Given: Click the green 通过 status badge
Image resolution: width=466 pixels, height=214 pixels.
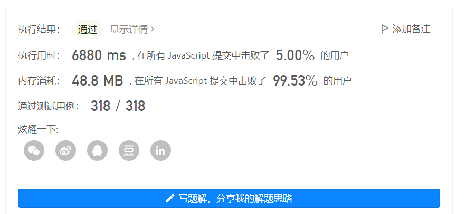Looking at the screenshot, I should [88, 29].
